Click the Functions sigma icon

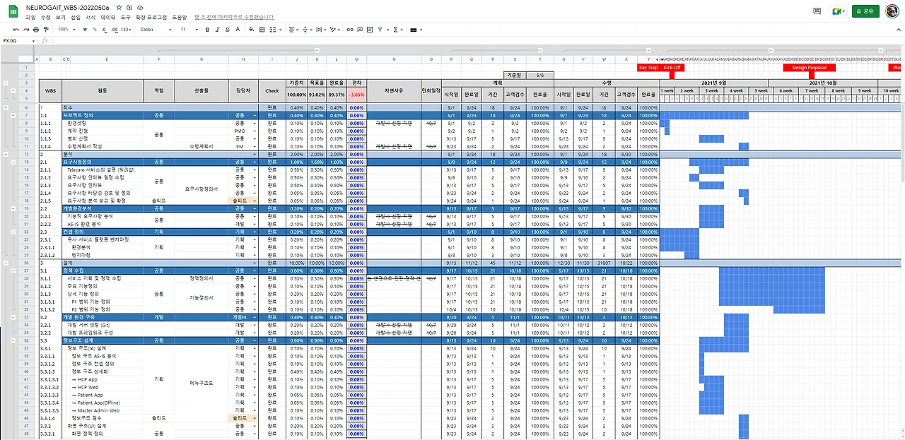[395, 30]
